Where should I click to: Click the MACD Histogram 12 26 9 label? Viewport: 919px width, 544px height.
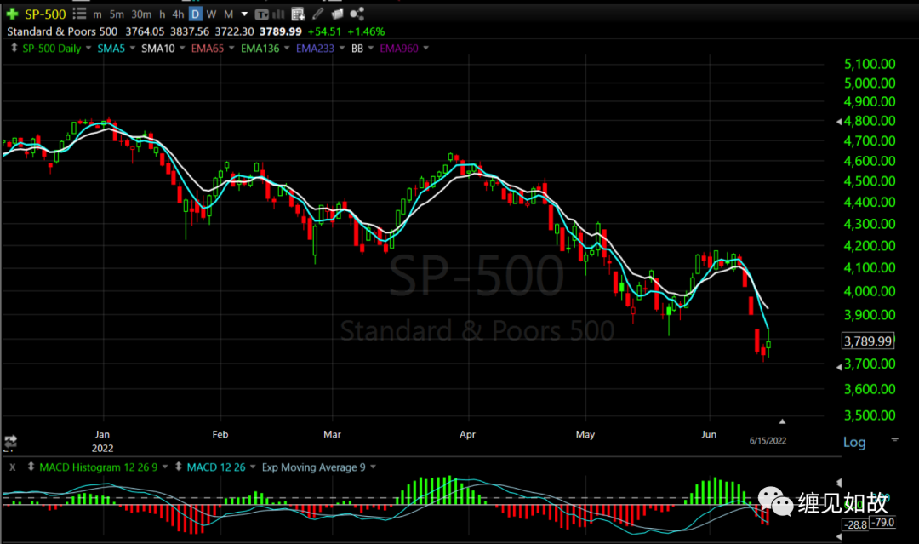pyautogui.click(x=99, y=467)
